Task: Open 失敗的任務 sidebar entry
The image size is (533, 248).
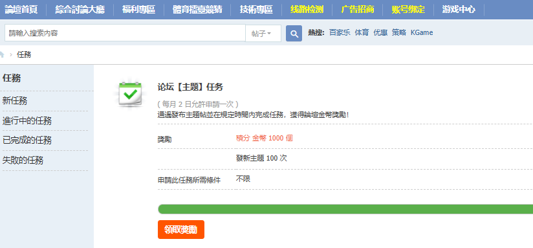Action: (23, 160)
